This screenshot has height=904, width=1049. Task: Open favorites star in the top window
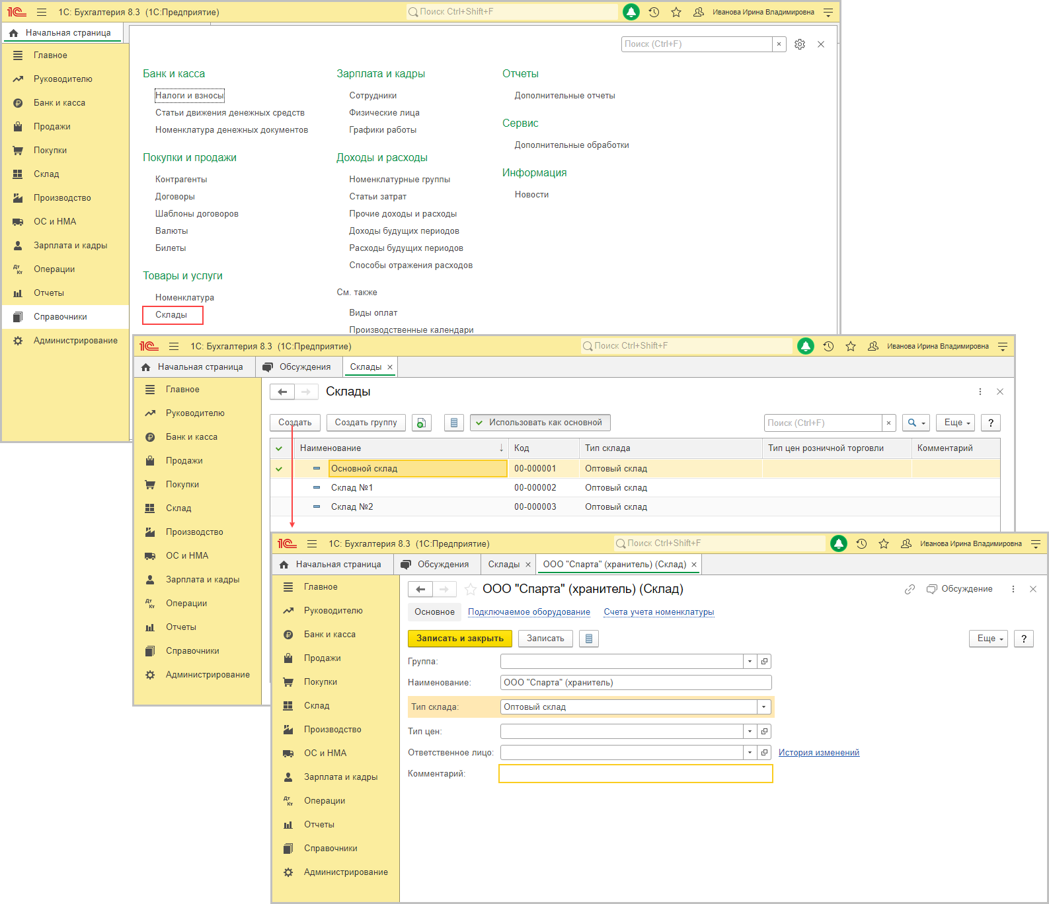pyautogui.click(x=676, y=12)
